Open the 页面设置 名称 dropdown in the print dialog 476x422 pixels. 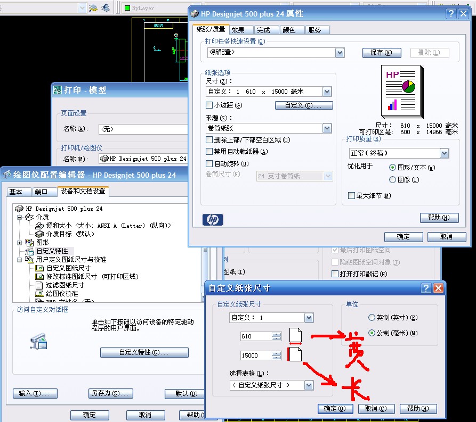click(x=143, y=129)
